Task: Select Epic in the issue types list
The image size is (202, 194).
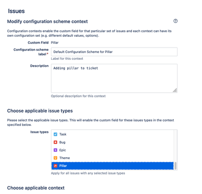Action: pos(112,150)
